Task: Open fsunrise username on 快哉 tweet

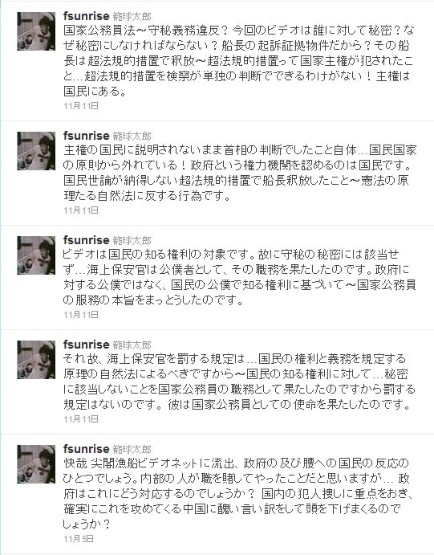Action: (x=86, y=449)
